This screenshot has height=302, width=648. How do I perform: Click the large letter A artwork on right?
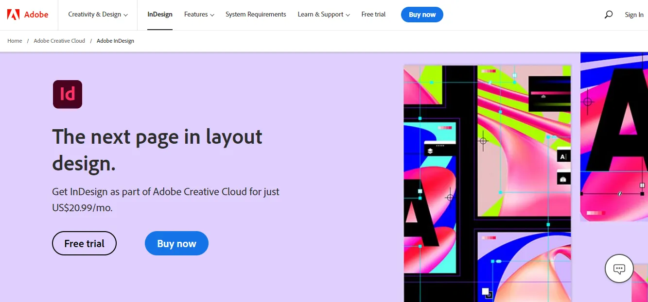click(x=617, y=121)
